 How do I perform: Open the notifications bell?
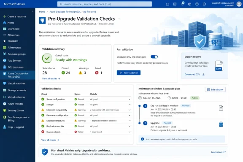pos(182,4)
